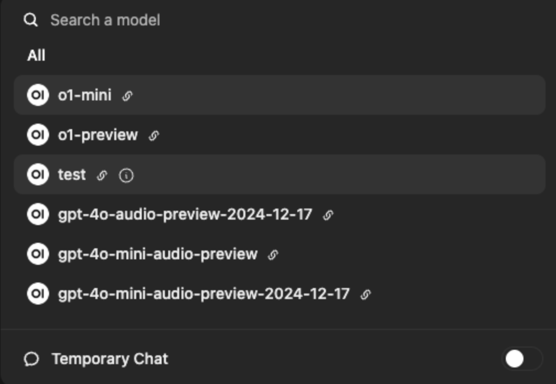Select the gpt-4o-mini-audio-preview model name
Image resolution: width=556 pixels, height=384 pixels.
pyautogui.click(x=158, y=254)
